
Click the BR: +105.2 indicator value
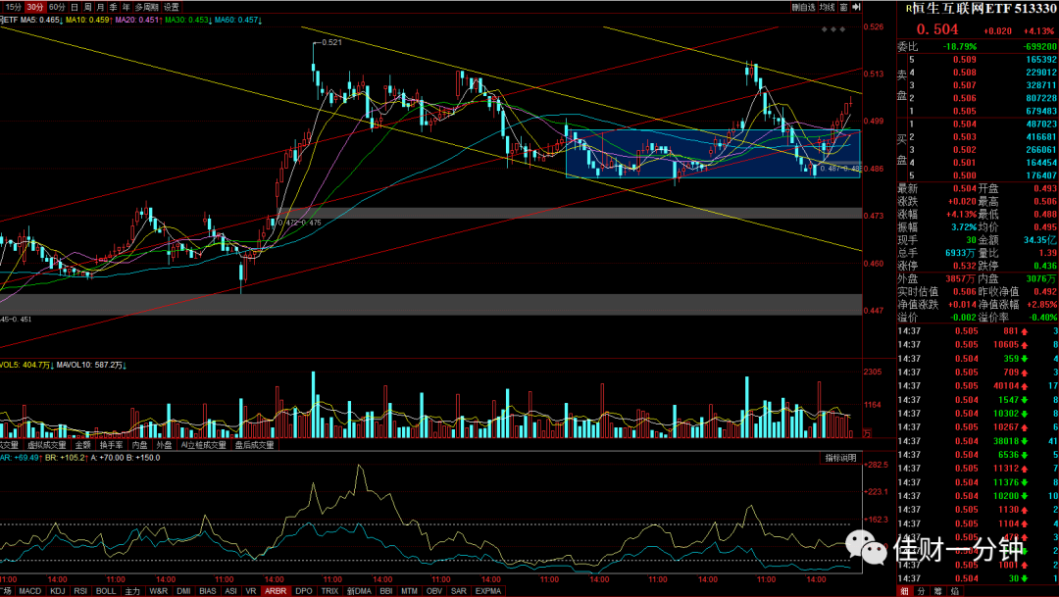[67, 458]
